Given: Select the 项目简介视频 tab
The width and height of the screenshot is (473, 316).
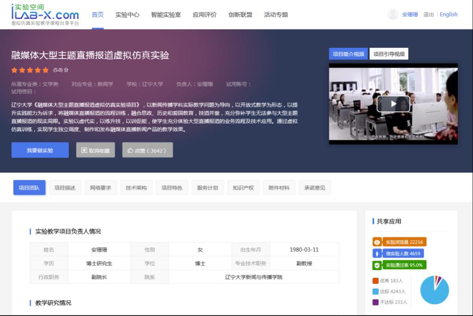Looking at the screenshot, I should (348, 54).
